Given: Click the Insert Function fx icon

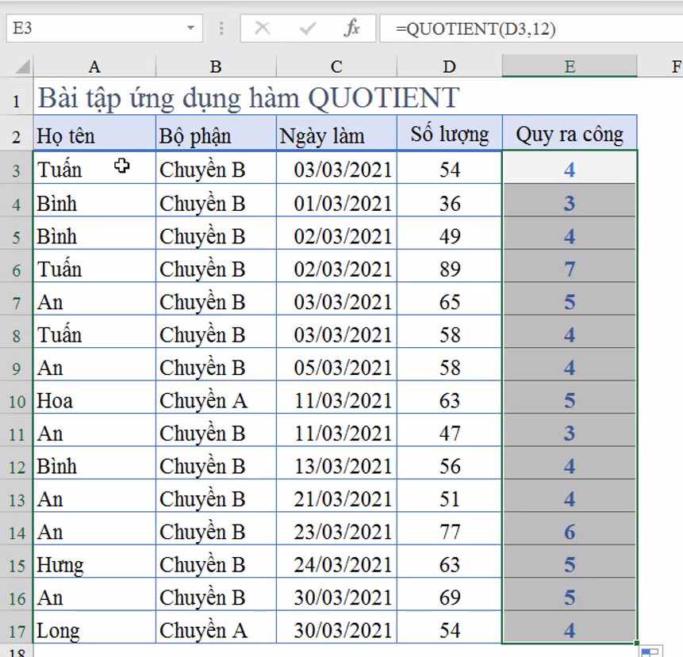Looking at the screenshot, I should [351, 28].
